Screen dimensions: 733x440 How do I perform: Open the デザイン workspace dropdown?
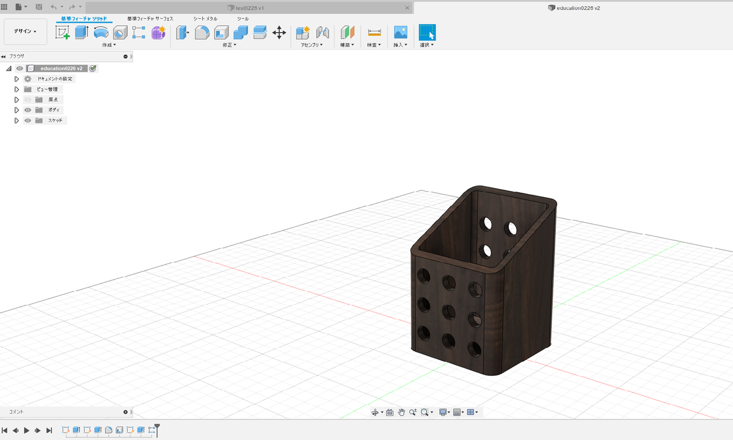pos(25,31)
